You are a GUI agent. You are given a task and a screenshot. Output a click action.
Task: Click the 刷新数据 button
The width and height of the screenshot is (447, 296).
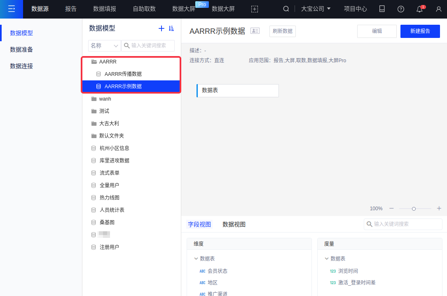click(x=283, y=31)
